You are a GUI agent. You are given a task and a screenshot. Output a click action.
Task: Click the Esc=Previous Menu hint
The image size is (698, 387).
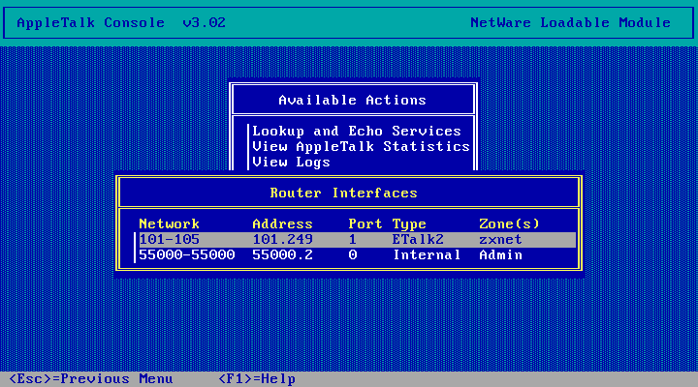(x=91, y=379)
